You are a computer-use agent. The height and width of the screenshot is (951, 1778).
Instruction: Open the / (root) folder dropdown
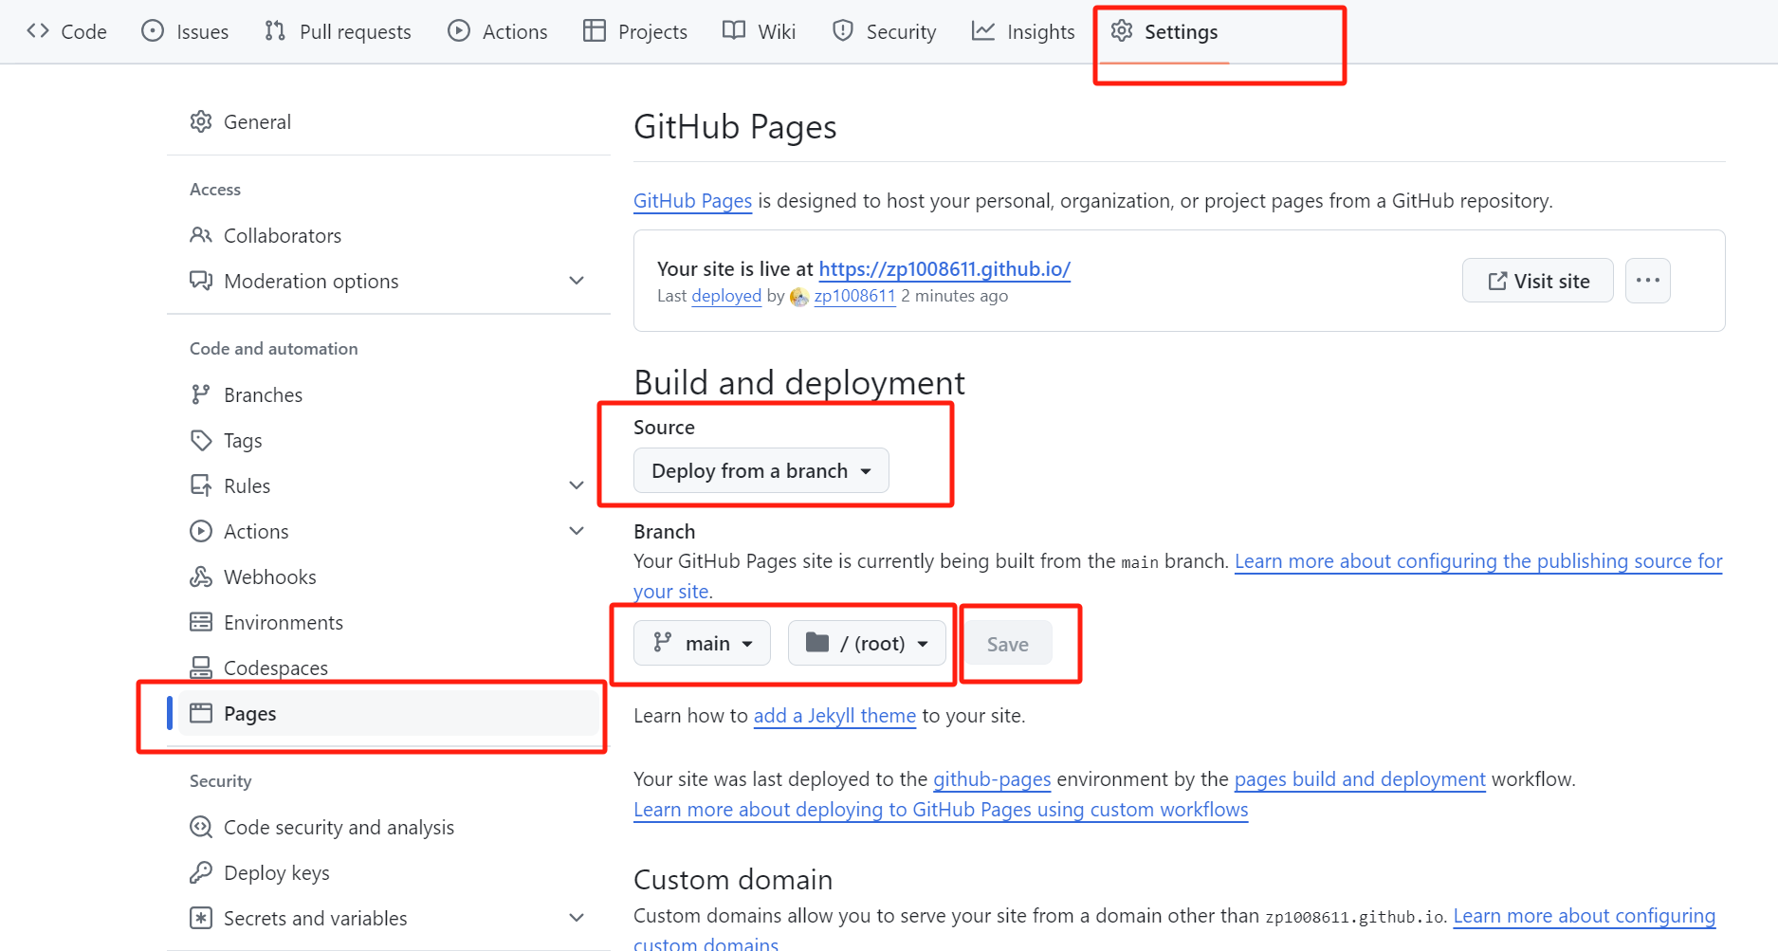867,643
